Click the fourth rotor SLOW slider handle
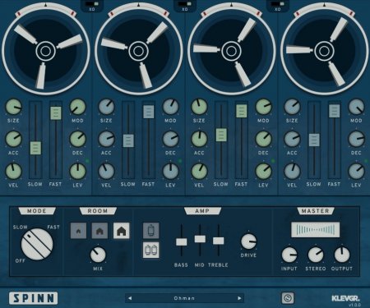The height and width of the screenshot is (308, 370). [x=314, y=140]
